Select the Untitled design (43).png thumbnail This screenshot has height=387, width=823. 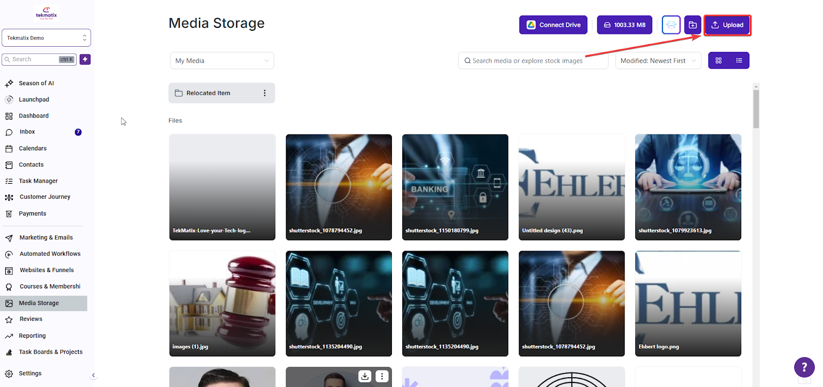571,187
